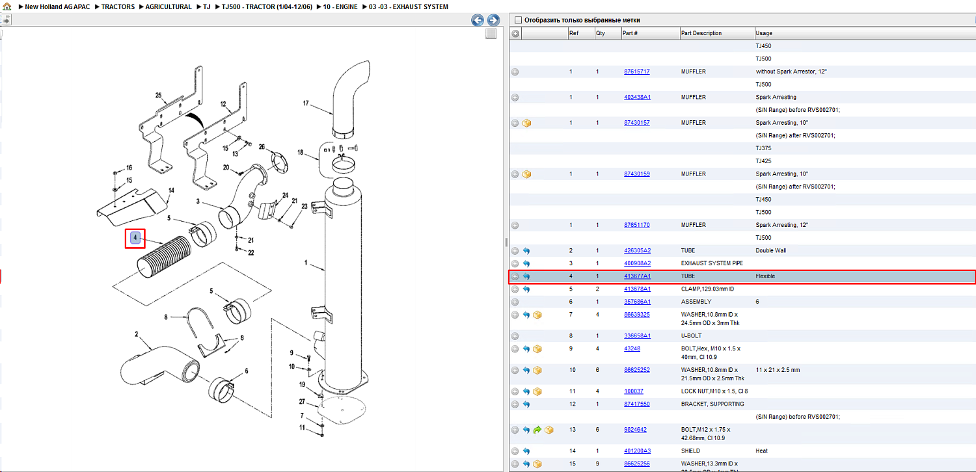Open part number link 357686A1
This screenshot has width=976, height=472.
[637, 302]
